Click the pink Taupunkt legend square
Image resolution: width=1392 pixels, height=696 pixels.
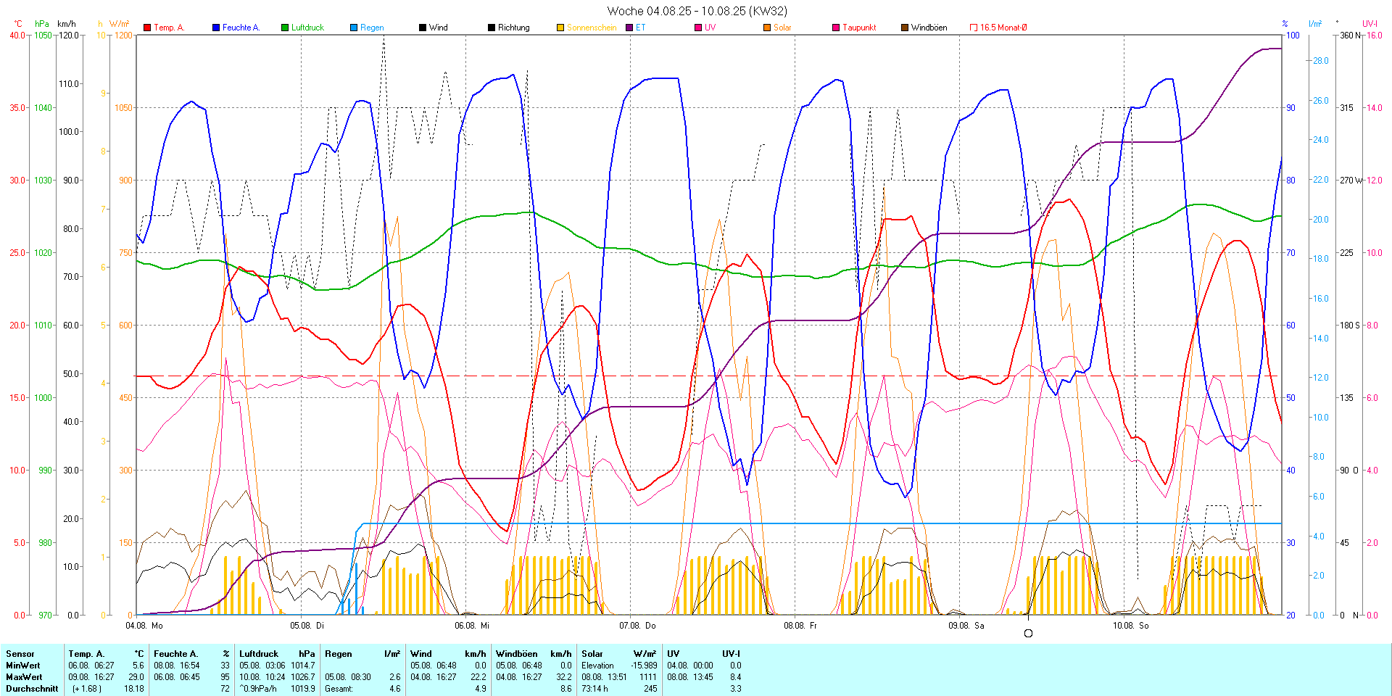pos(836,28)
